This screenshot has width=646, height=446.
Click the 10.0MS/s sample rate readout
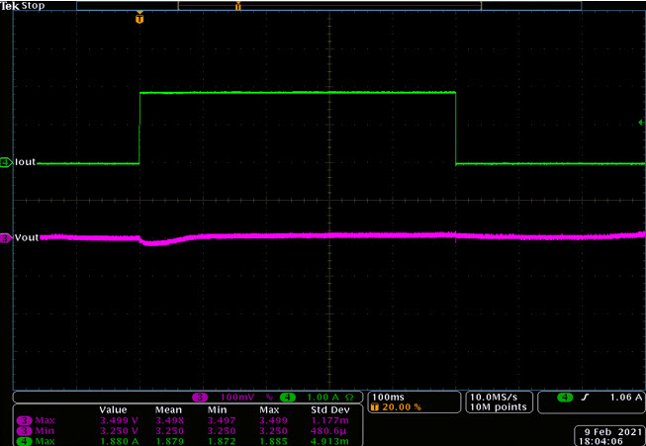(x=494, y=398)
